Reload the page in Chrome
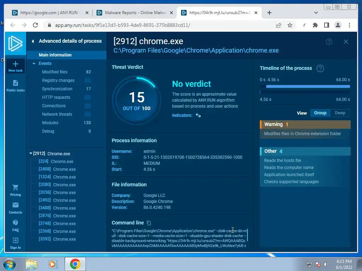 (35, 25)
